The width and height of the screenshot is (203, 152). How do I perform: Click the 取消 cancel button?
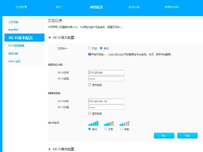coord(187,135)
